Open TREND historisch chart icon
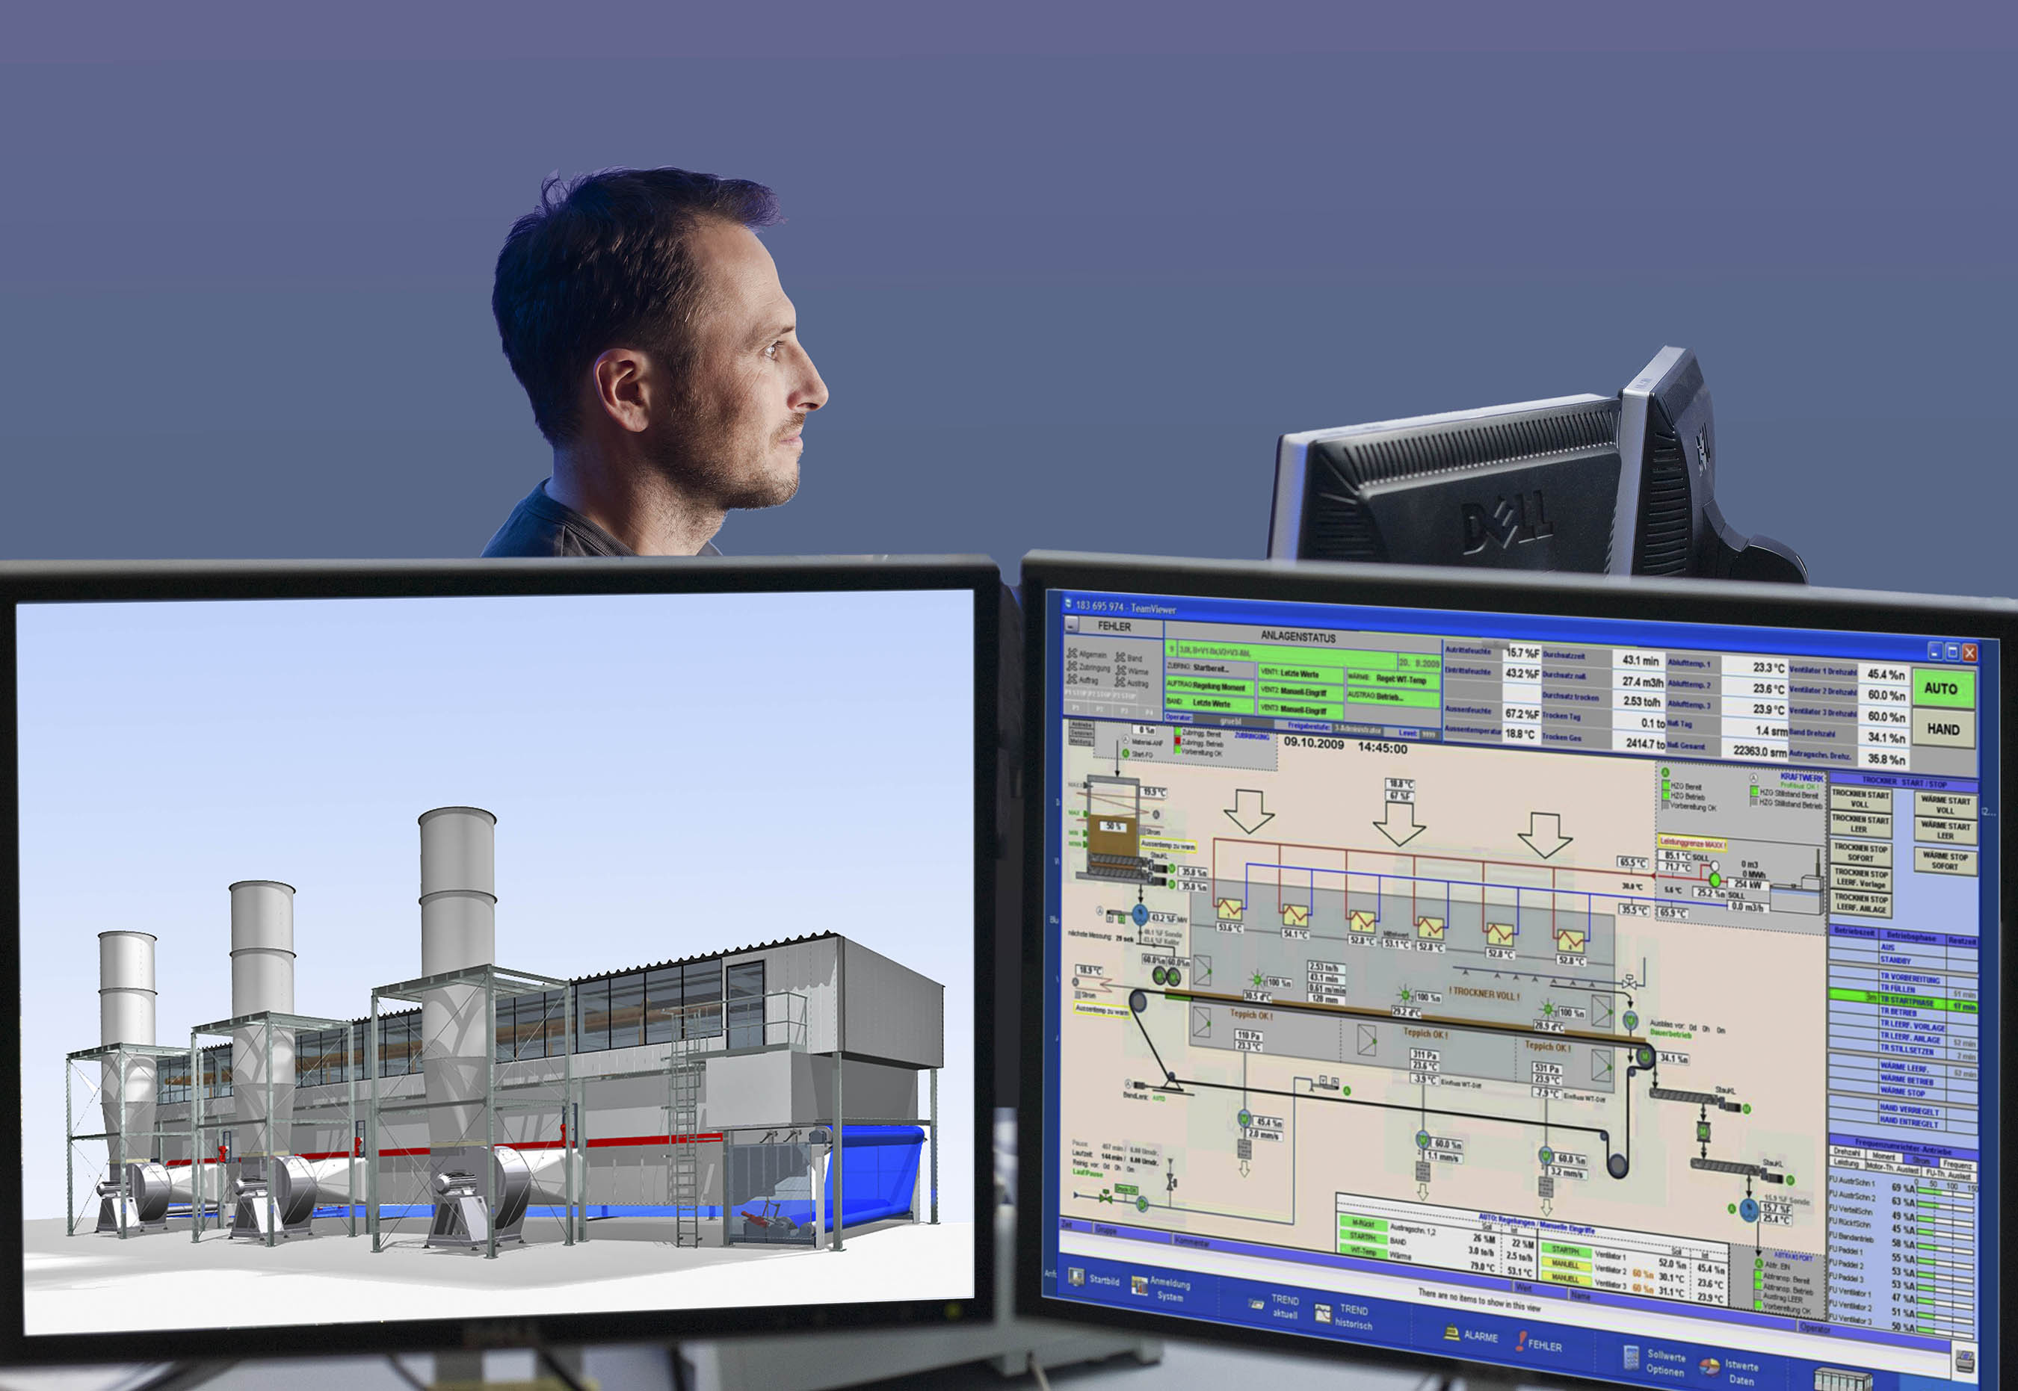 pyautogui.click(x=1322, y=1313)
